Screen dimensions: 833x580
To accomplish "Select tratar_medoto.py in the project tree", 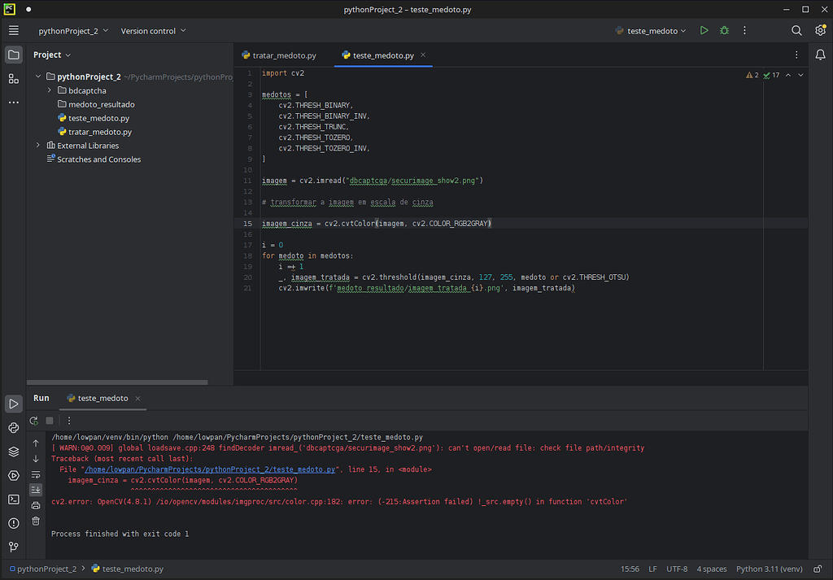I will click(99, 132).
